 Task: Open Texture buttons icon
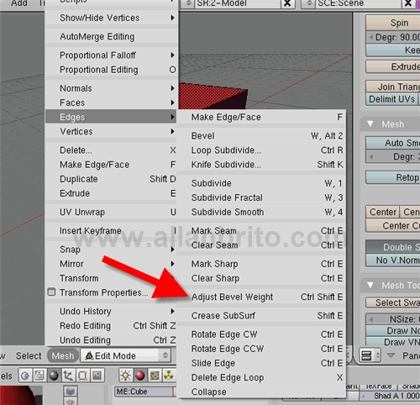click(155, 376)
